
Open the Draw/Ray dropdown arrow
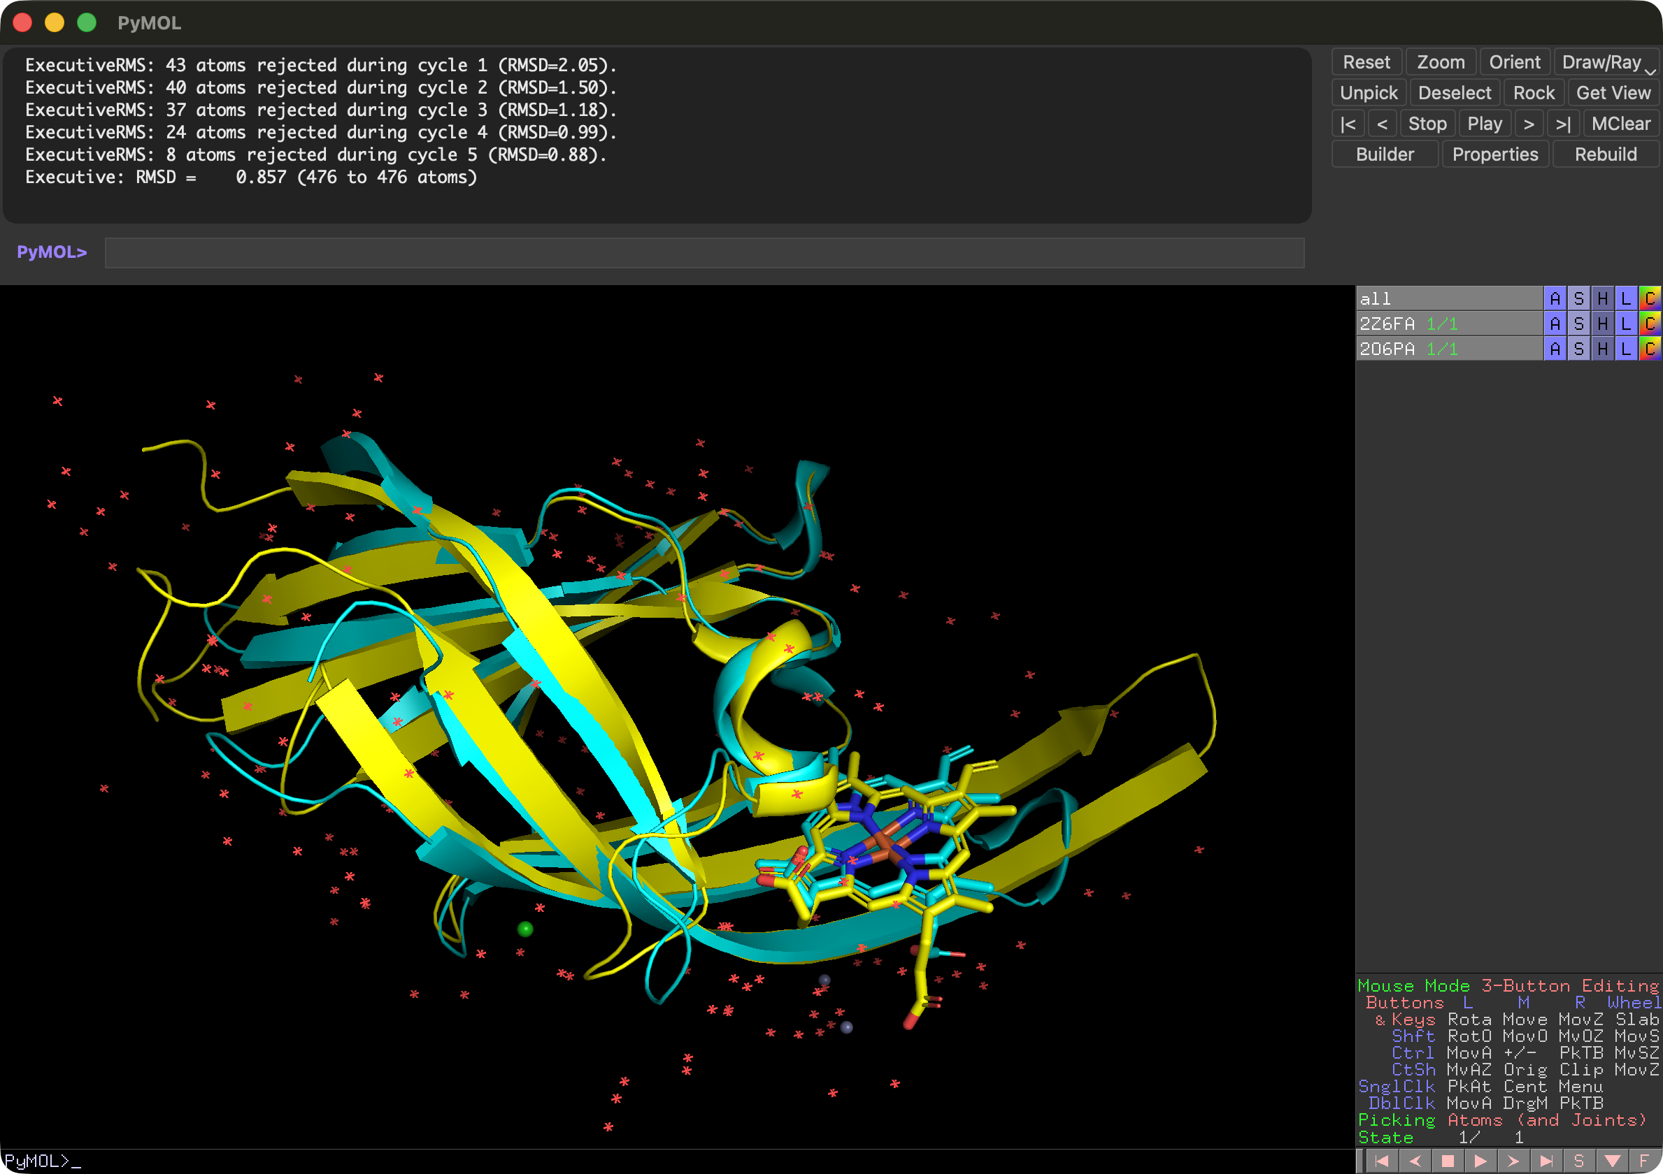[x=1650, y=71]
